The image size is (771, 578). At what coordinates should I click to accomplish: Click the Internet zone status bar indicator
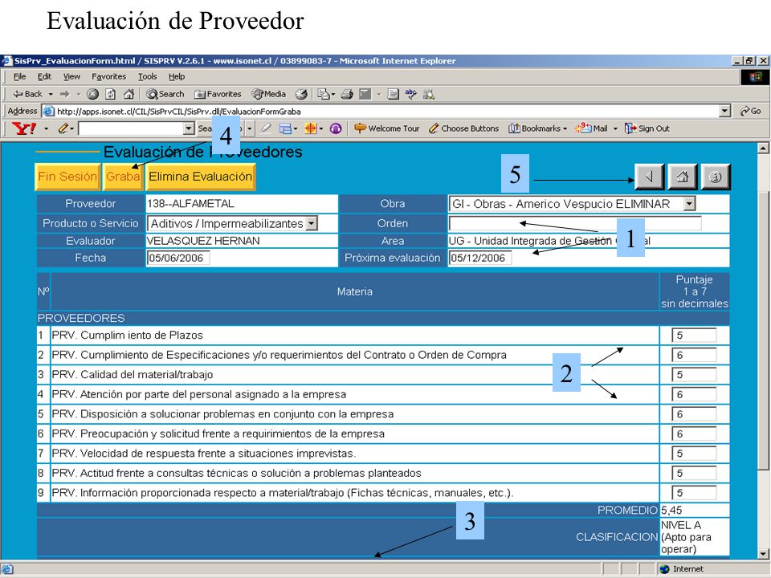click(682, 568)
